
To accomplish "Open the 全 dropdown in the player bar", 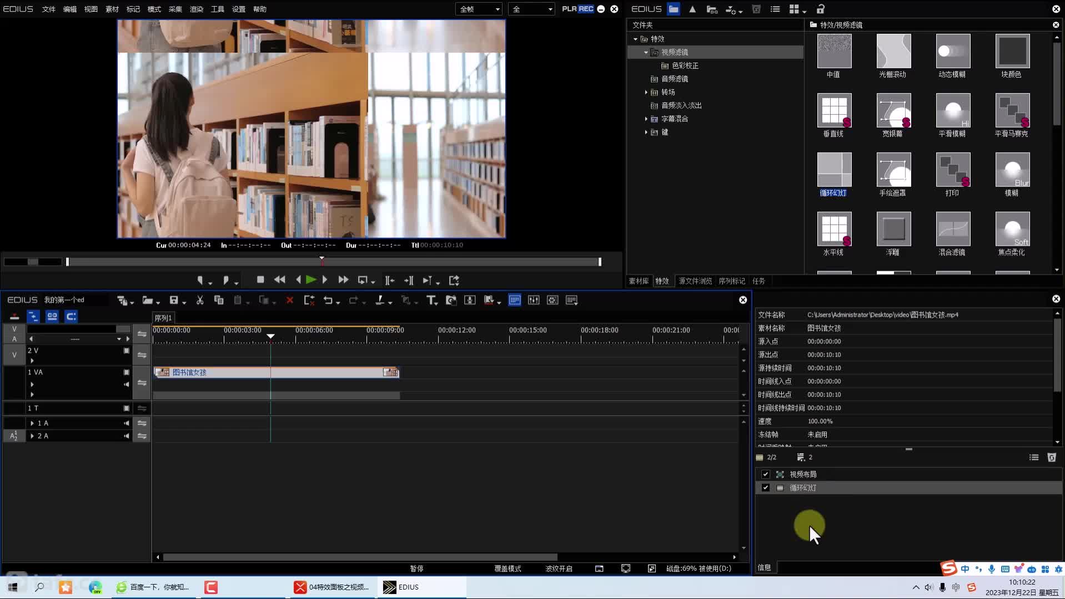I will pos(531,9).
